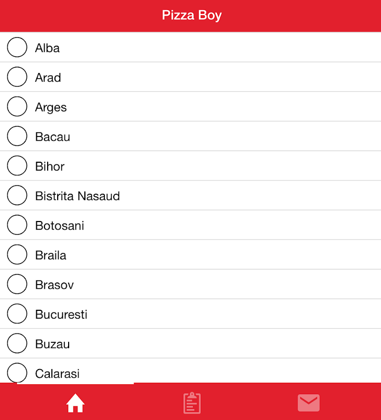The height and width of the screenshot is (420, 381).
Task: Choose the Botosani radio button
Action: tap(17, 225)
